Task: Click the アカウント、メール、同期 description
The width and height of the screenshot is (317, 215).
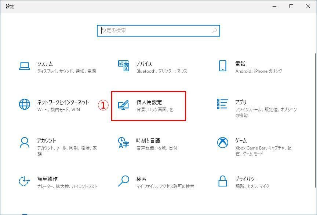Action: (67, 151)
